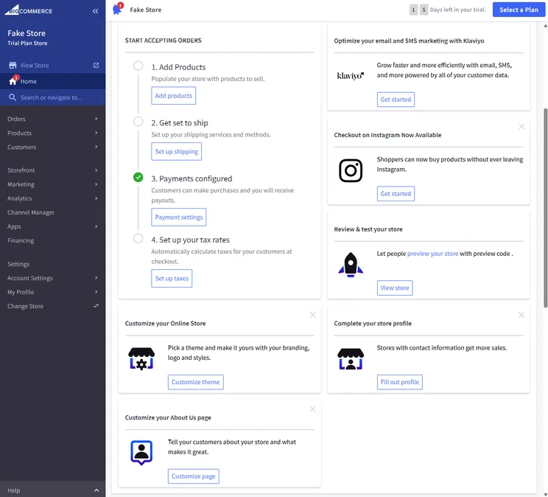Click the scrollbar down arrow
The height and width of the screenshot is (497, 548).
pos(545,494)
